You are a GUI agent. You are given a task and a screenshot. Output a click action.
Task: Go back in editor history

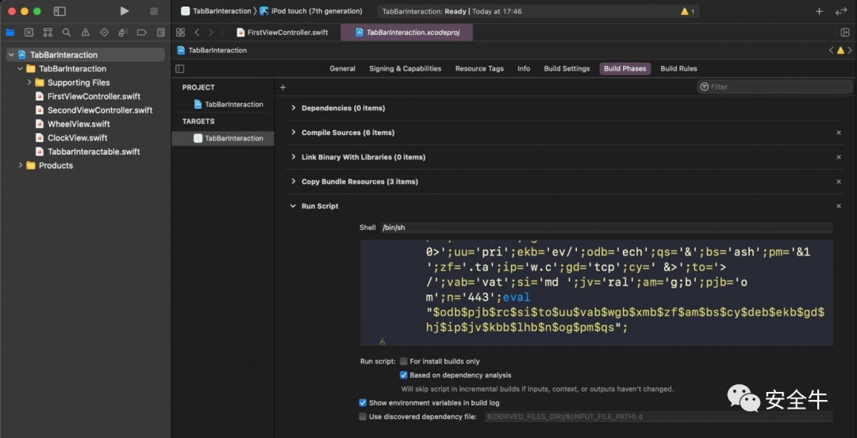tap(198, 33)
